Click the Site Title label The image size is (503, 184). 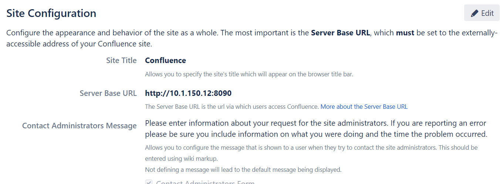tap(121, 60)
